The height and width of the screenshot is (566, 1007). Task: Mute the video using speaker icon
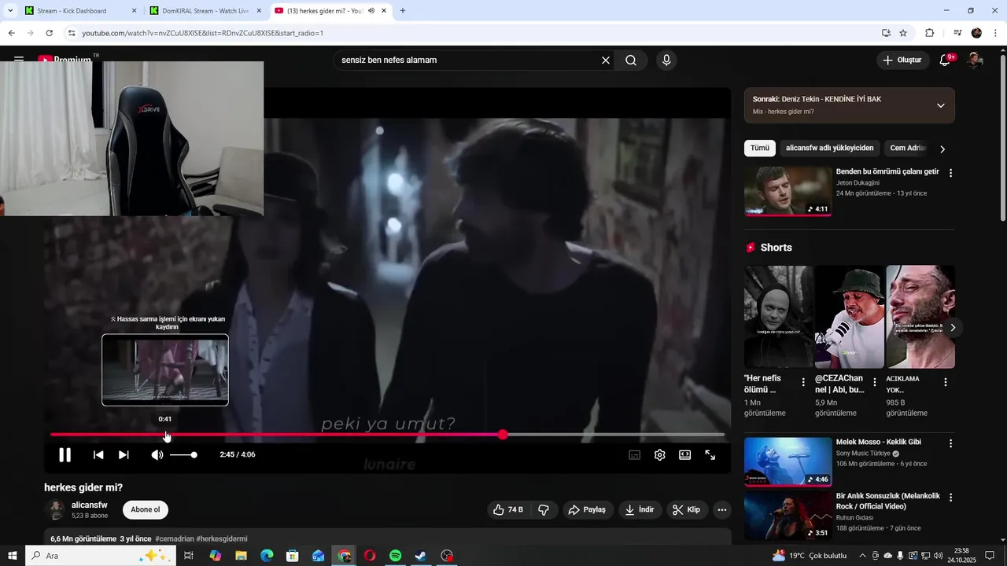click(157, 454)
